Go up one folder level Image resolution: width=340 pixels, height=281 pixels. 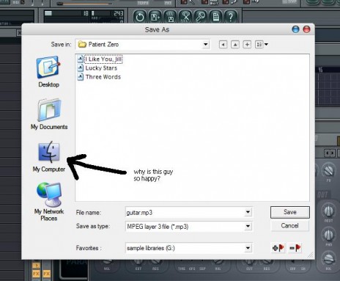tap(235, 45)
